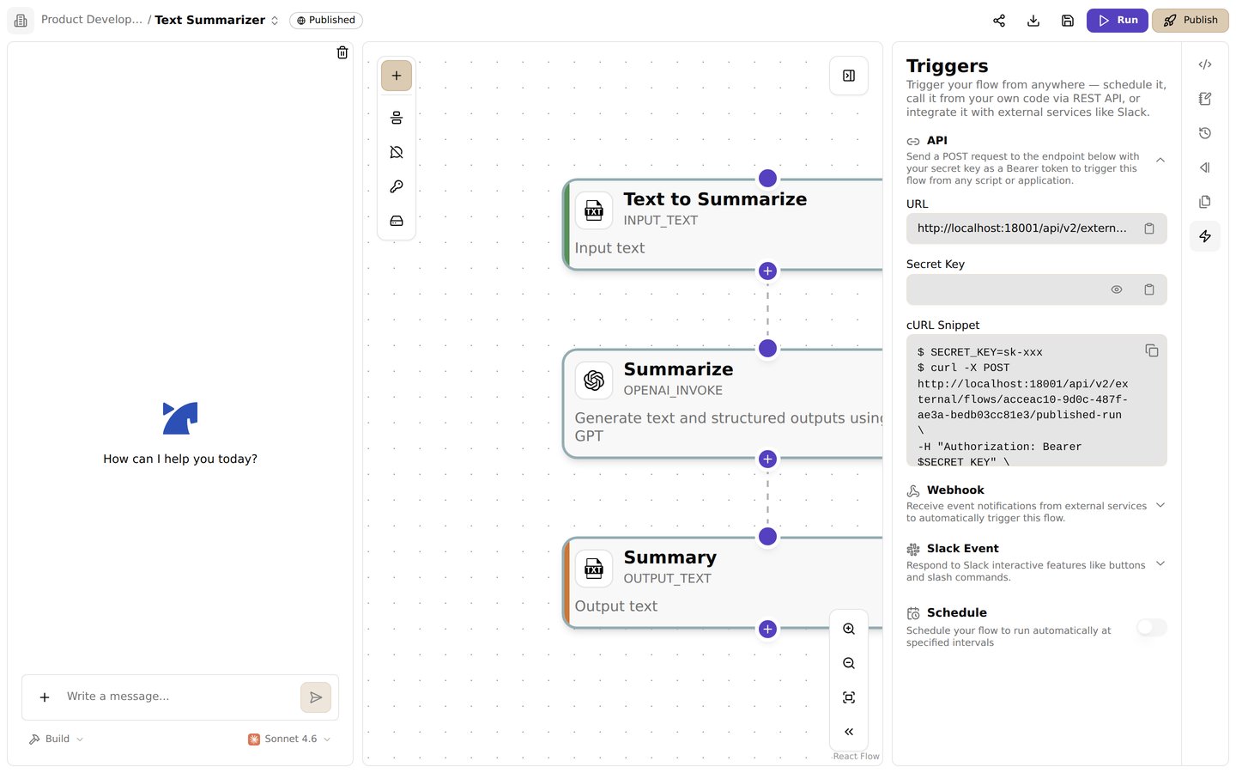This screenshot has width=1236, height=773.
Task: Zoom in on the canvas
Action: pyautogui.click(x=849, y=629)
